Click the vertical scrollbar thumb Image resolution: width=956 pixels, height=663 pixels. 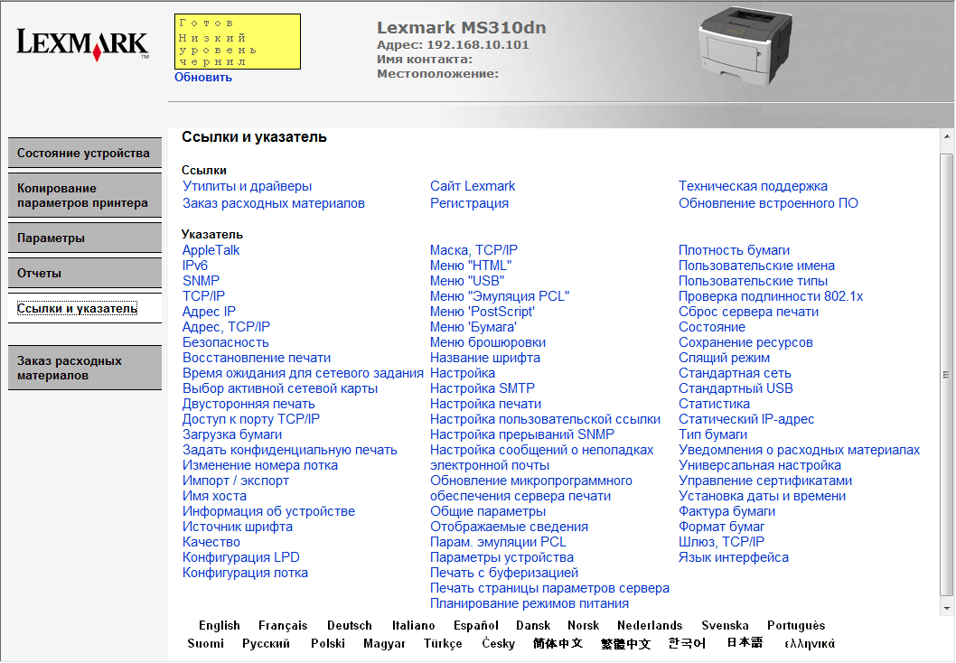[947, 374]
